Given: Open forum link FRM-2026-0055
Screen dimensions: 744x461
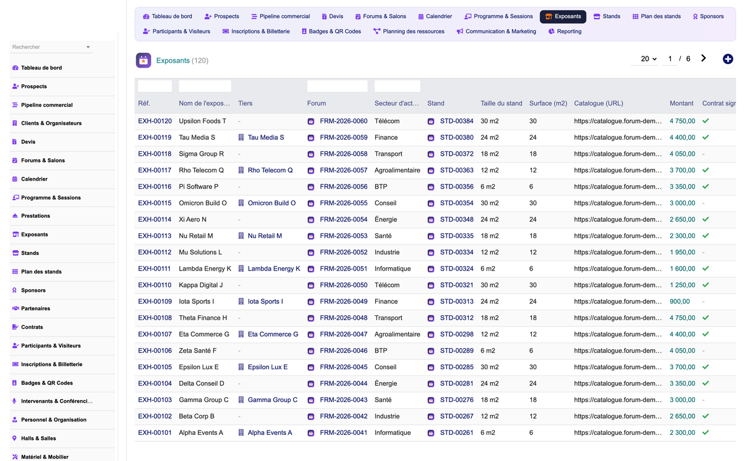Looking at the screenshot, I should click(343, 203).
